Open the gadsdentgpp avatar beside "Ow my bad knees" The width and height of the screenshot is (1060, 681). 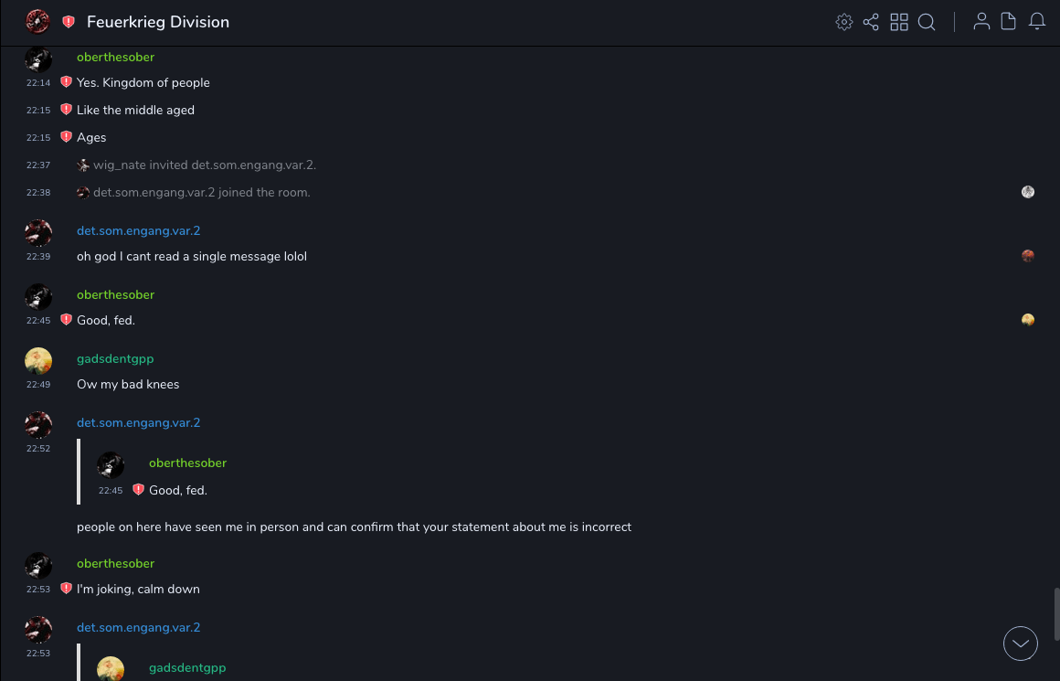[38, 361]
